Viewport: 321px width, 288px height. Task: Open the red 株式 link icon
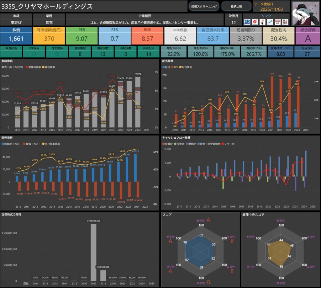click(x=277, y=22)
